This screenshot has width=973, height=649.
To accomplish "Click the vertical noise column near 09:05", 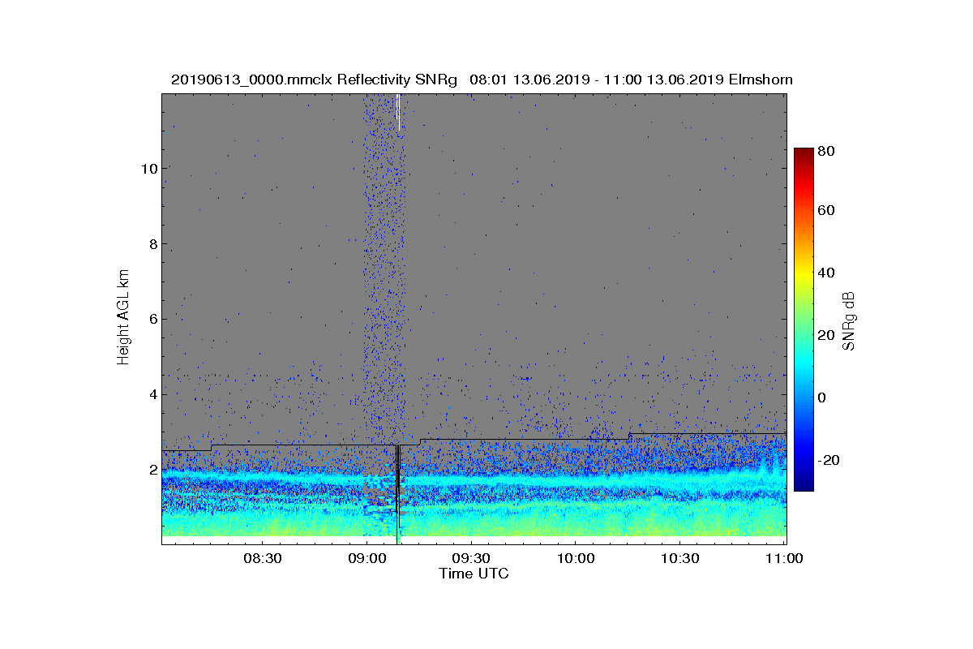I will [383, 268].
